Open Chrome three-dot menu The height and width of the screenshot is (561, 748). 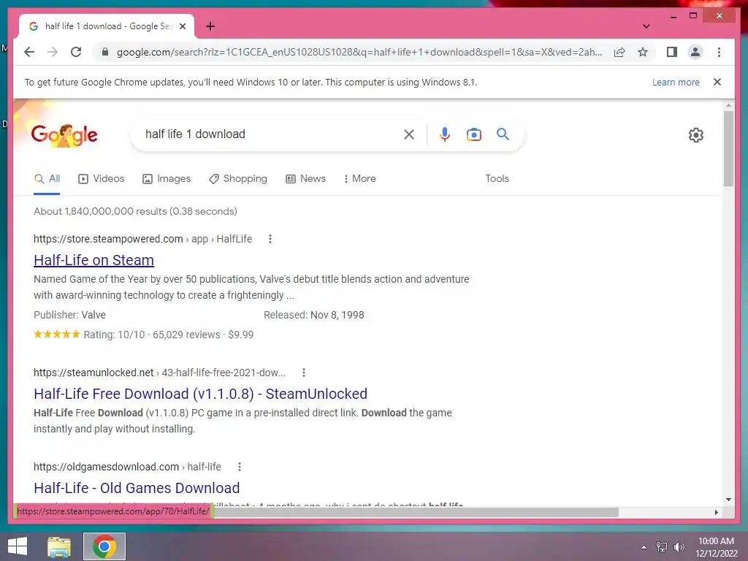point(719,52)
